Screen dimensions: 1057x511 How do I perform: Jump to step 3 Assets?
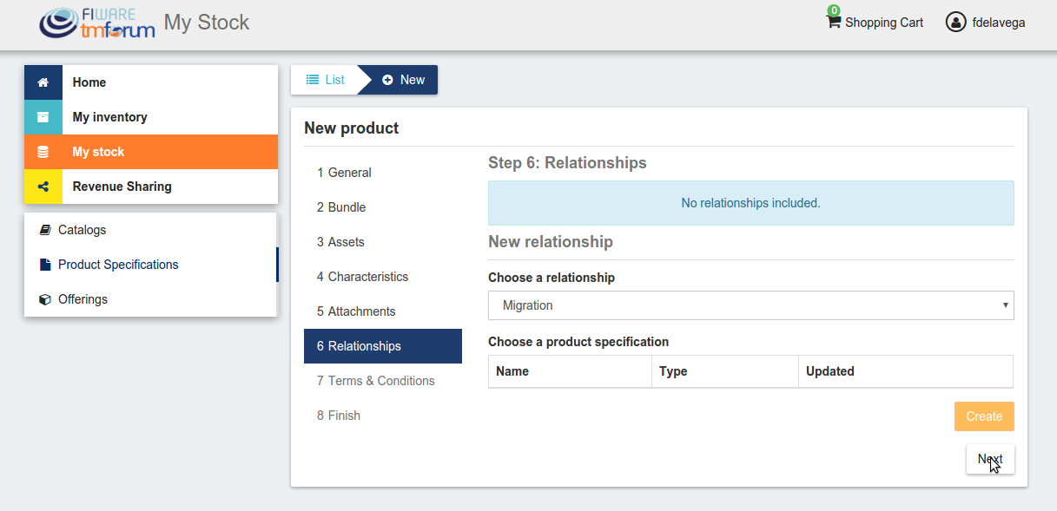point(340,242)
